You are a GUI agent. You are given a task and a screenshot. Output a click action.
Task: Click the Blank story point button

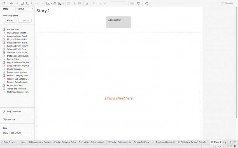click(10, 21)
